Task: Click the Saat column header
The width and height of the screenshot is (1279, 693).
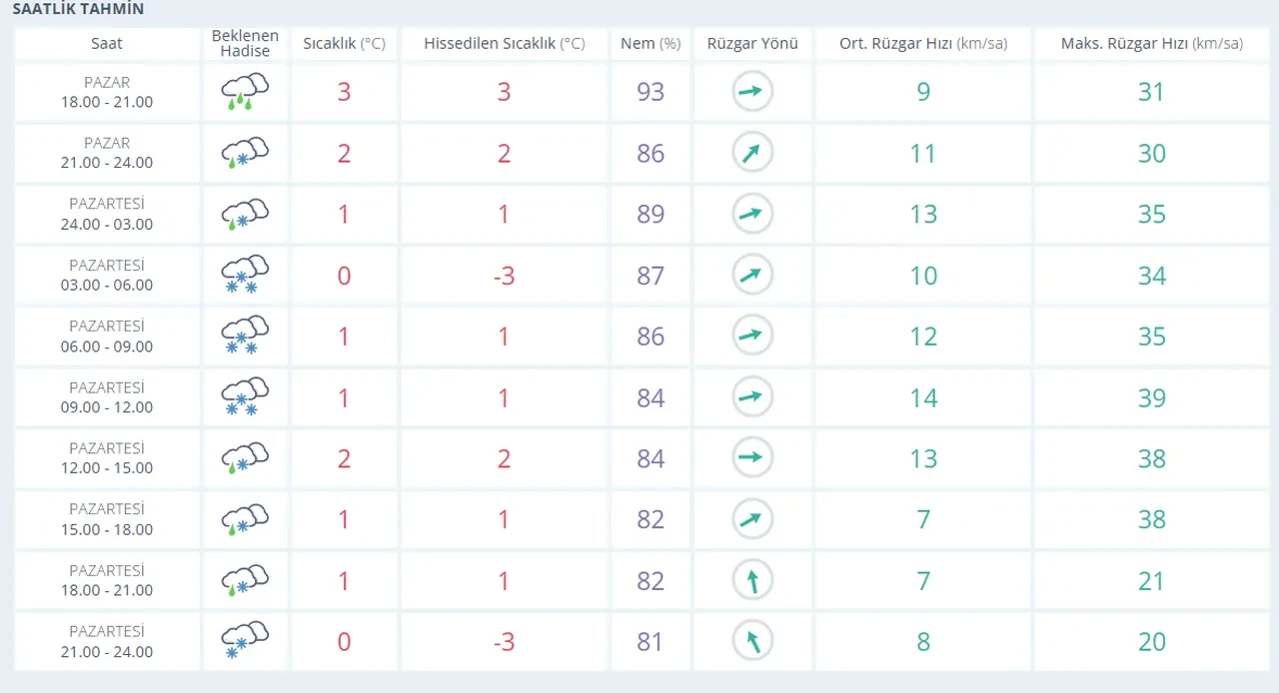Action: point(107,44)
